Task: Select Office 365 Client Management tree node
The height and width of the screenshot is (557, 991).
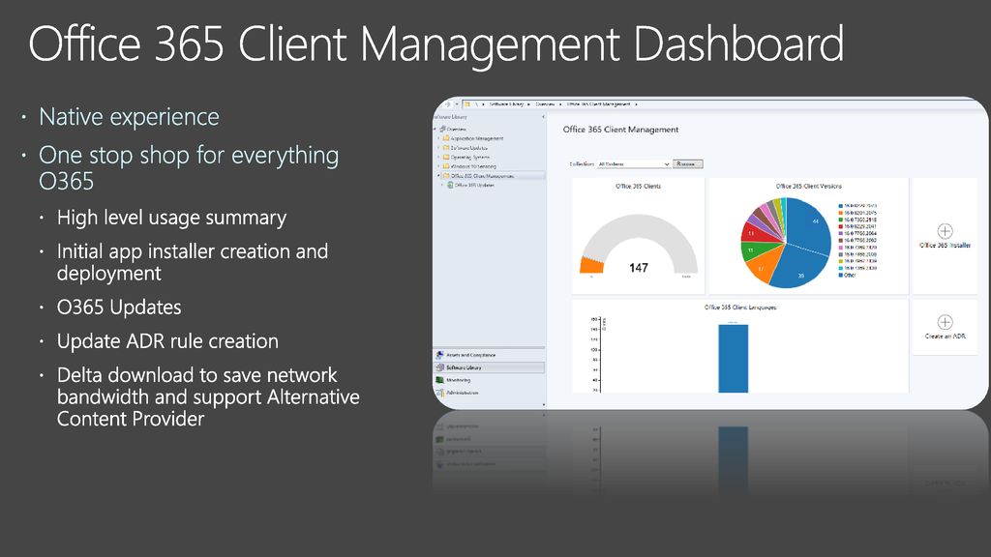Action: [482, 176]
